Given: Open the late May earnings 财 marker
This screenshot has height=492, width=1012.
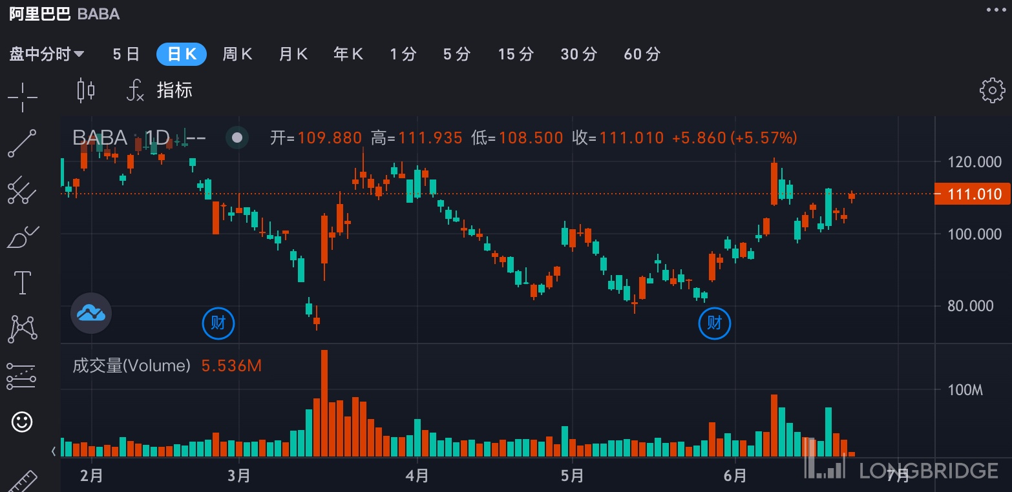Looking at the screenshot, I should [x=715, y=323].
